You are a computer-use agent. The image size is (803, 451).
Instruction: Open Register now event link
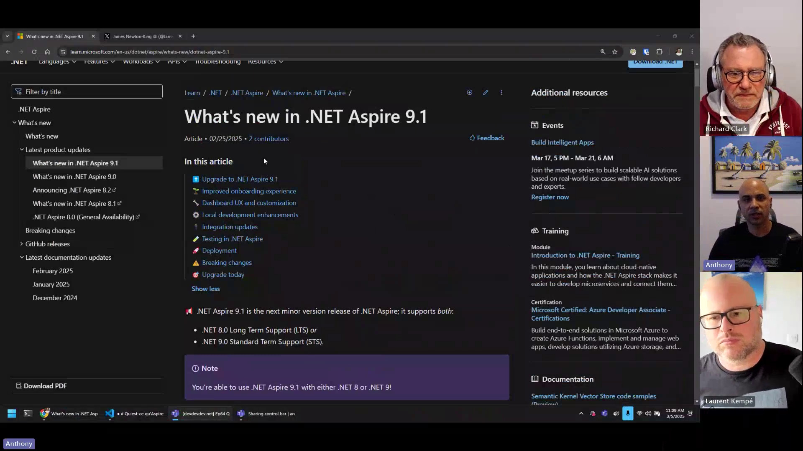click(550, 197)
